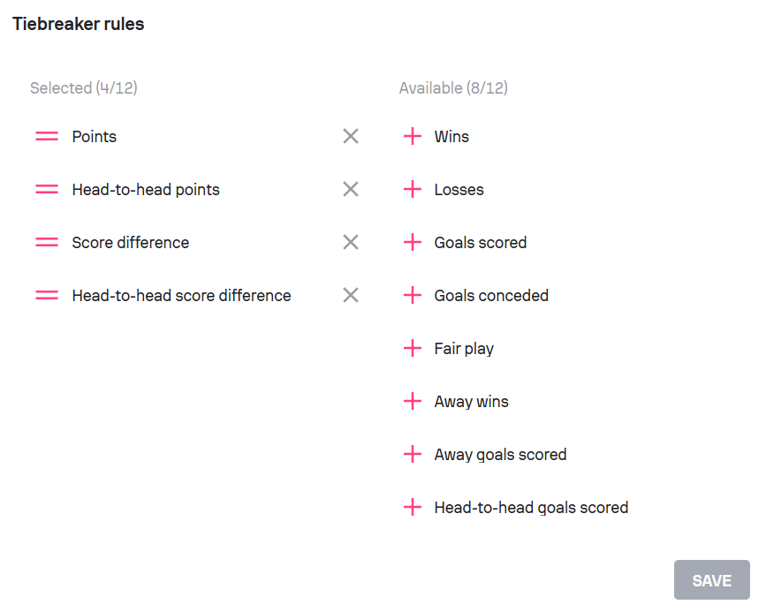The height and width of the screenshot is (612, 766).
Task: Add Goals scored with its plus icon
Action: 413,242
